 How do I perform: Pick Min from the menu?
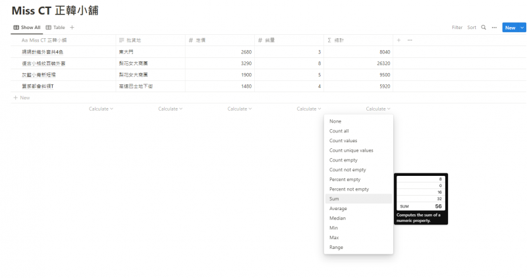click(x=358, y=228)
